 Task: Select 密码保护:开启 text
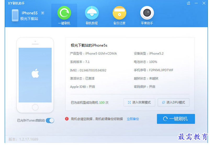tap(144, 87)
